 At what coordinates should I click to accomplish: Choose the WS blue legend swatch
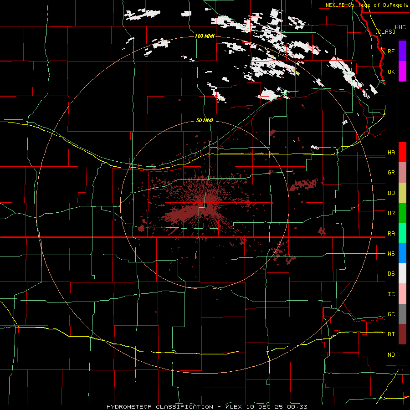tap(402, 253)
